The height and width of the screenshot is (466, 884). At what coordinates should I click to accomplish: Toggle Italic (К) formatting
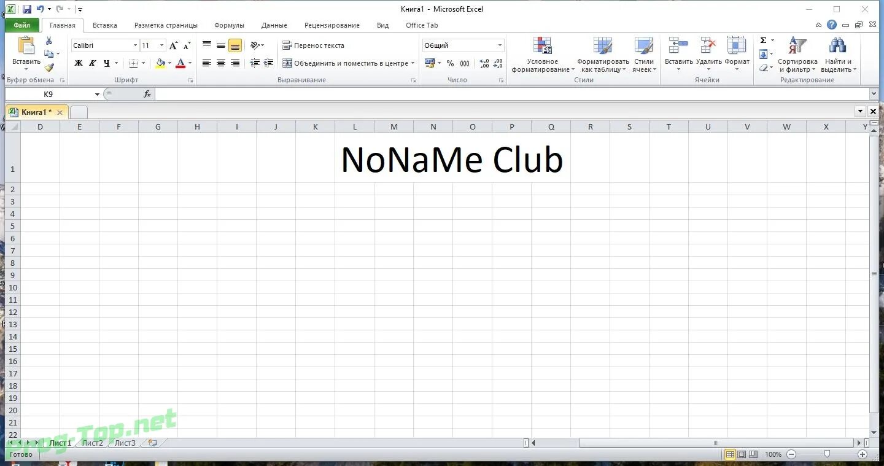click(x=93, y=63)
